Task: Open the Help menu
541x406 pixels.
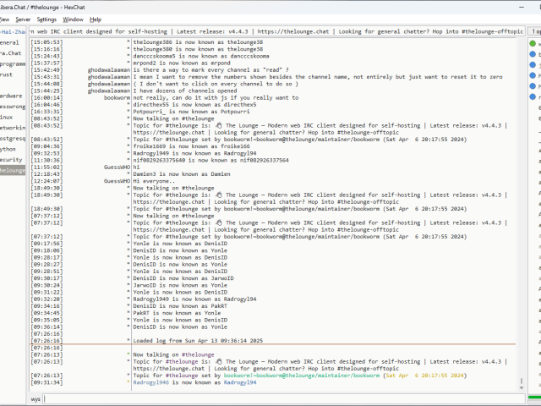Action: click(96, 19)
